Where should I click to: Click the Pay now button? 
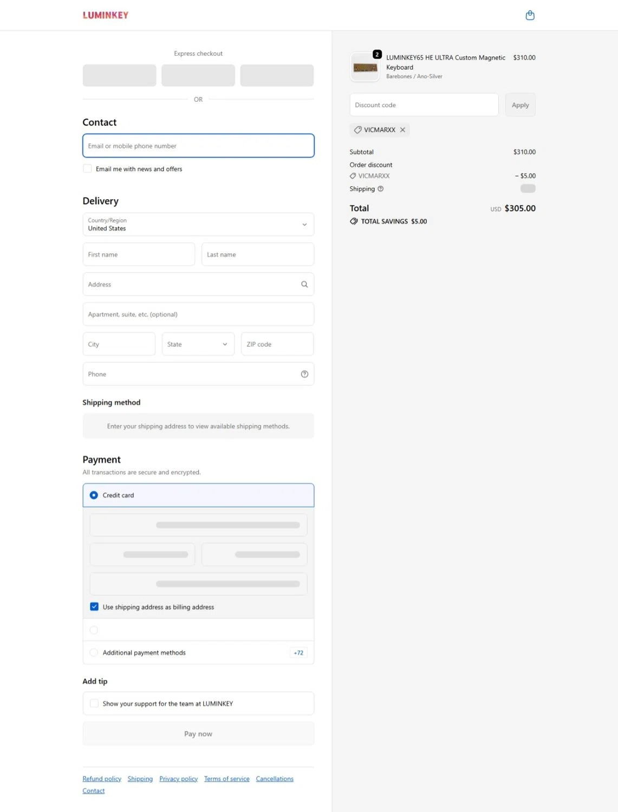tap(198, 734)
